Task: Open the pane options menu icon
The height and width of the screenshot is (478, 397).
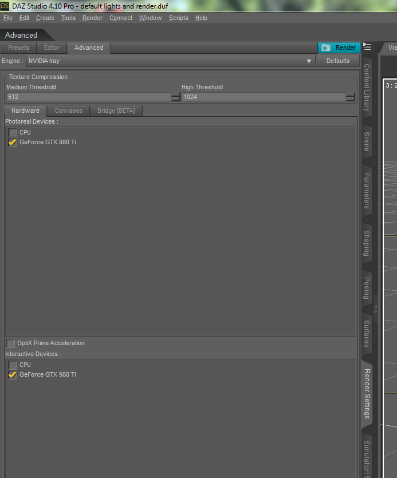Action: pos(367,47)
